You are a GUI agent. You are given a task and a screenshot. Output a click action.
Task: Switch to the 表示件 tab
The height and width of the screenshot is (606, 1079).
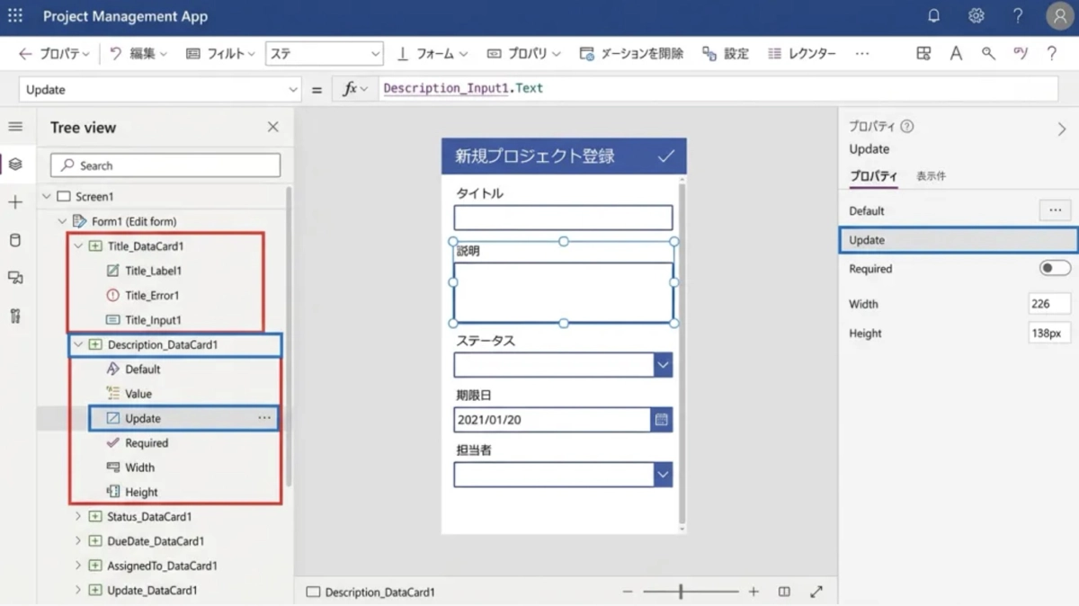coord(931,176)
